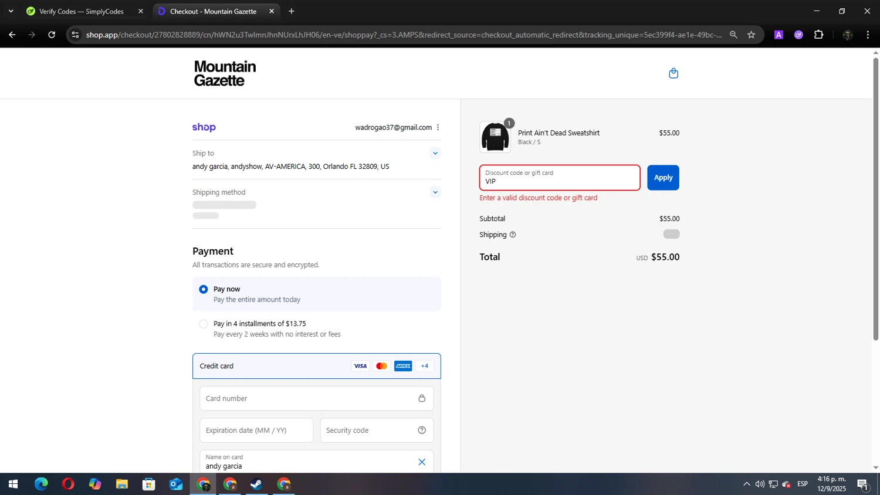880x495 pixels.
Task: Open the volume control in tray
Action: pos(760,484)
